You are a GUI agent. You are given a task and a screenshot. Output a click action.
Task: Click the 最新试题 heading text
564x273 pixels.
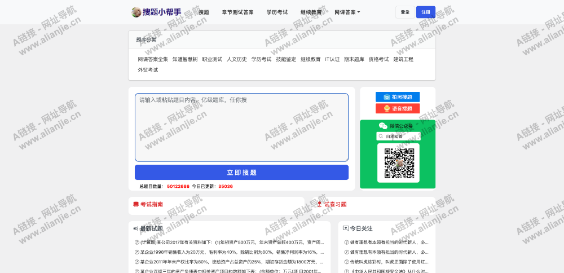pos(151,228)
